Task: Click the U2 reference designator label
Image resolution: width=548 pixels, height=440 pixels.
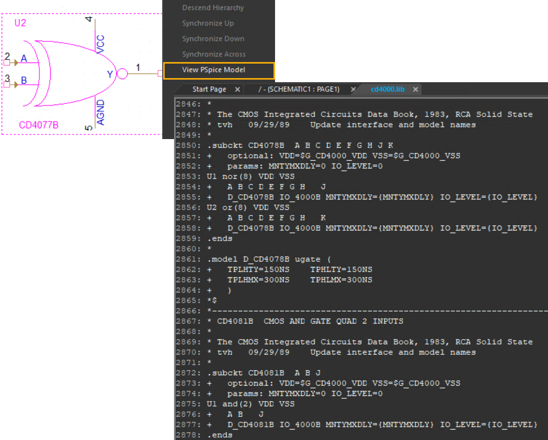Action: [x=20, y=24]
